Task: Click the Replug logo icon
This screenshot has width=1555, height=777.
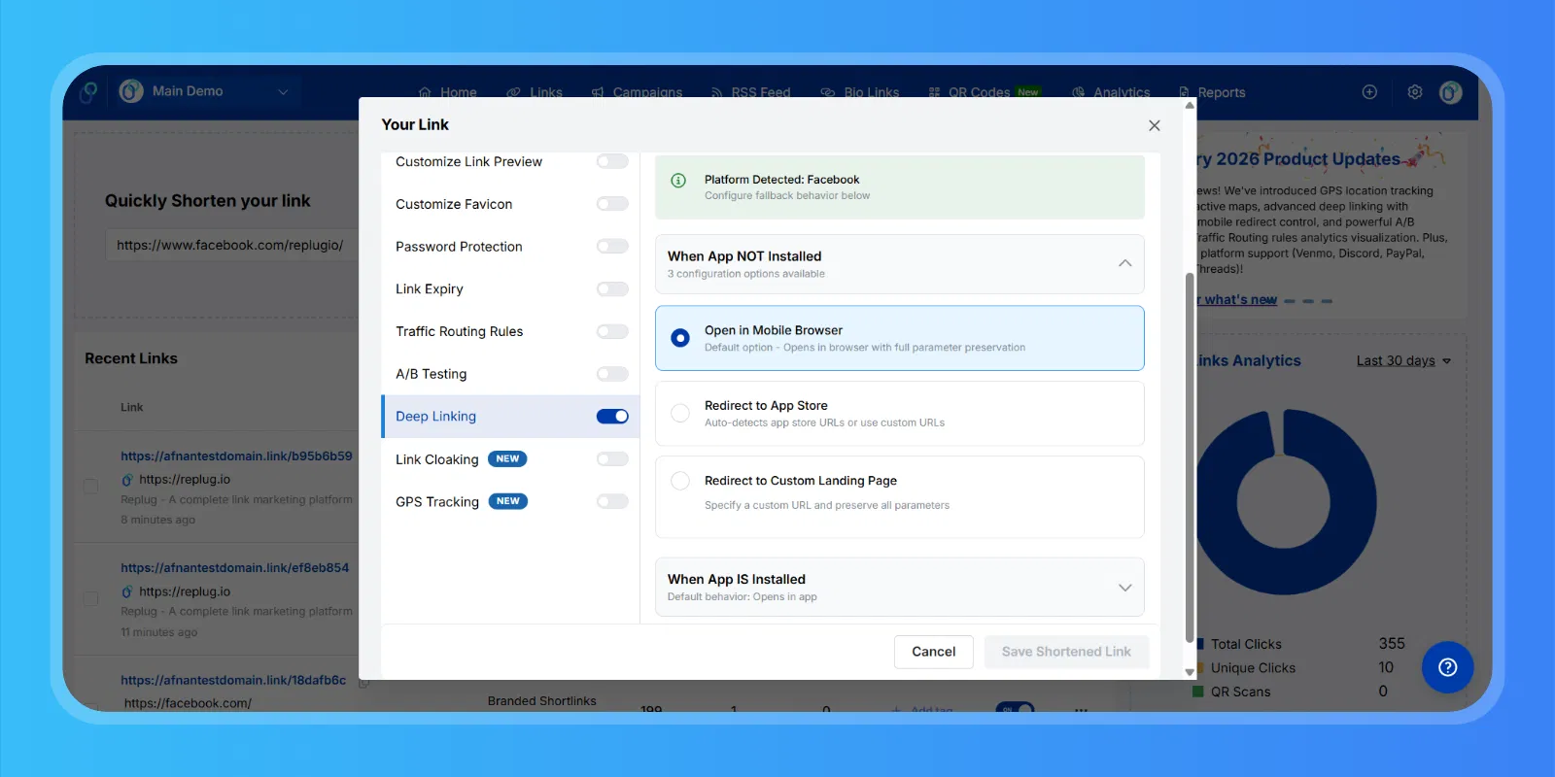Action: pos(88,92)
